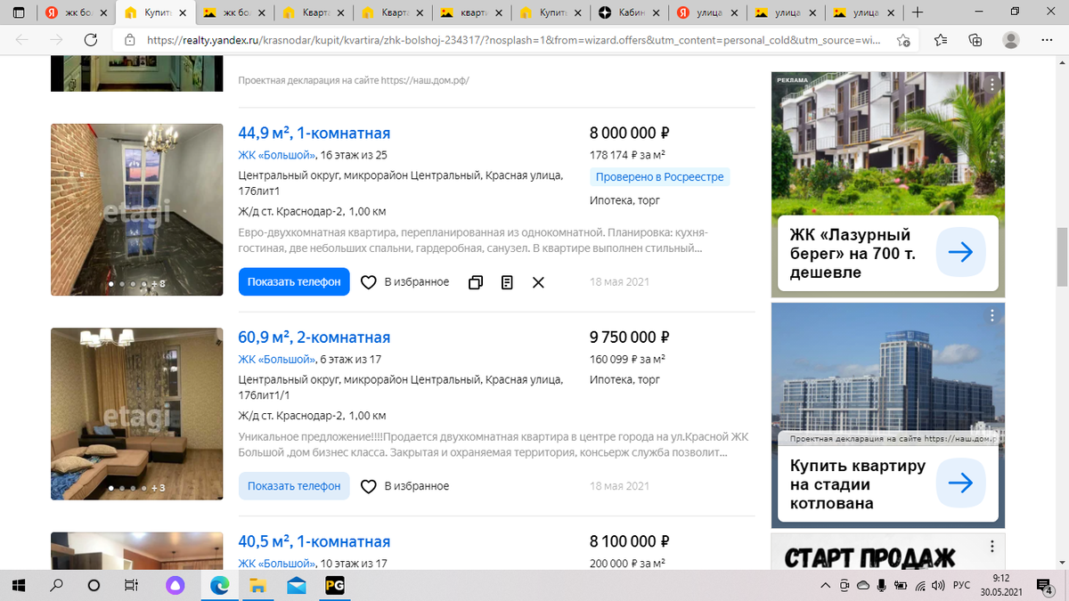Follow arrow on ЖК «Лазурный берег» ad
The image size is (1069, 601).
tap(961, 253)
